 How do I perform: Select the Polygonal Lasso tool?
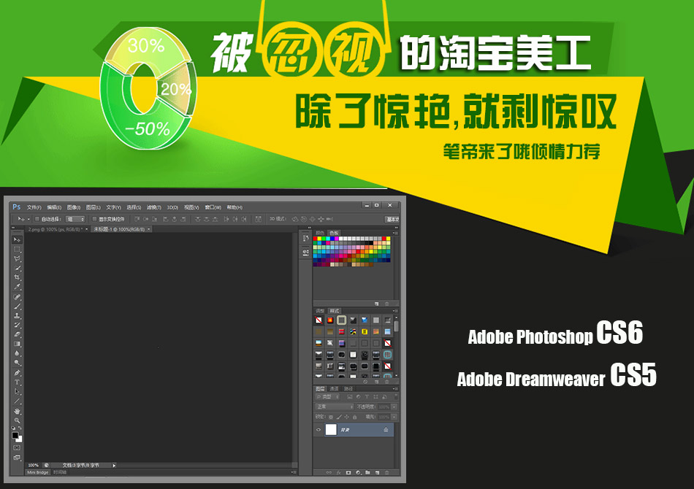pyautogui.click(x=18, y=258)
